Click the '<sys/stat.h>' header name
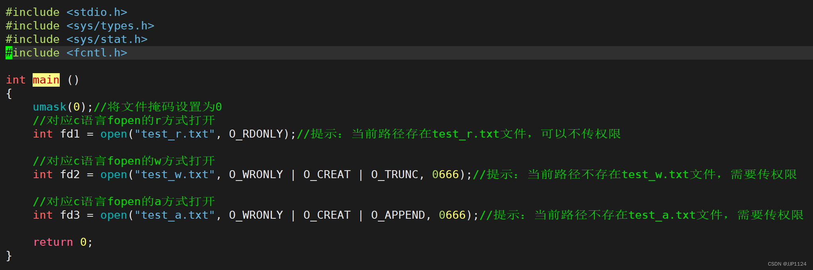813x270 pixels. (x=107, y=39)
